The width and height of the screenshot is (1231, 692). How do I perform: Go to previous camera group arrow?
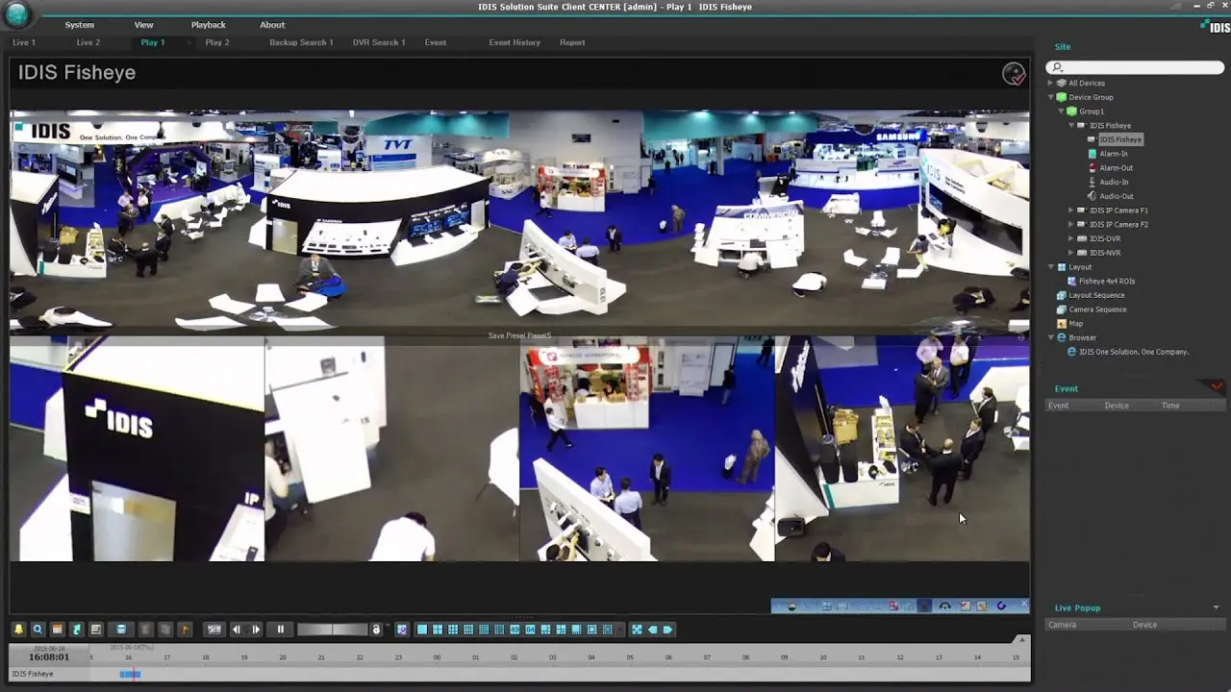(652, 630)
